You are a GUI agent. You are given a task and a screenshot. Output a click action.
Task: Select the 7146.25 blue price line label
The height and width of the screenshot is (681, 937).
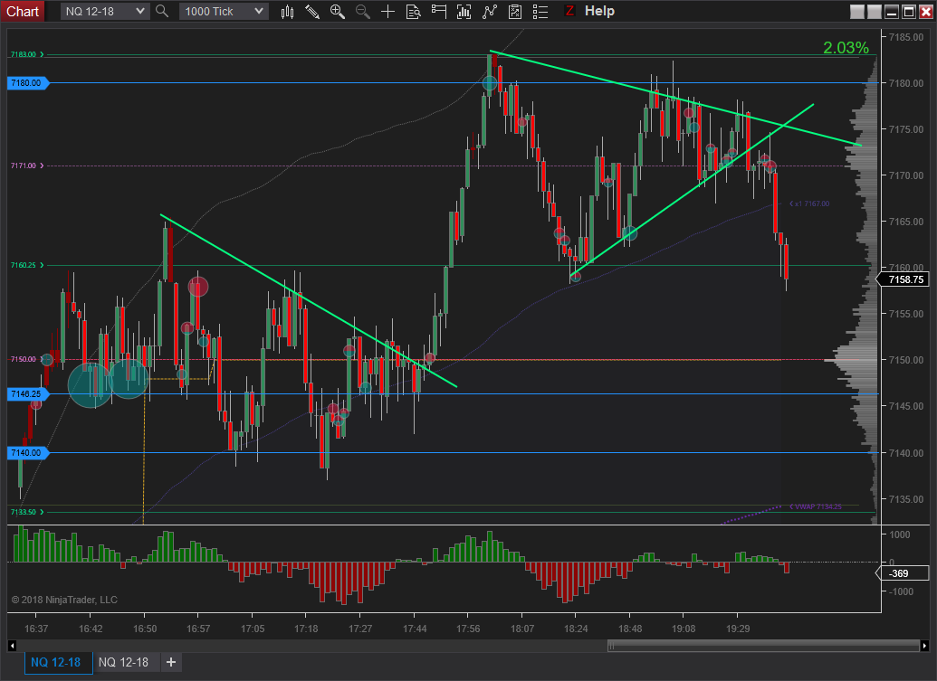click(27, 394)
